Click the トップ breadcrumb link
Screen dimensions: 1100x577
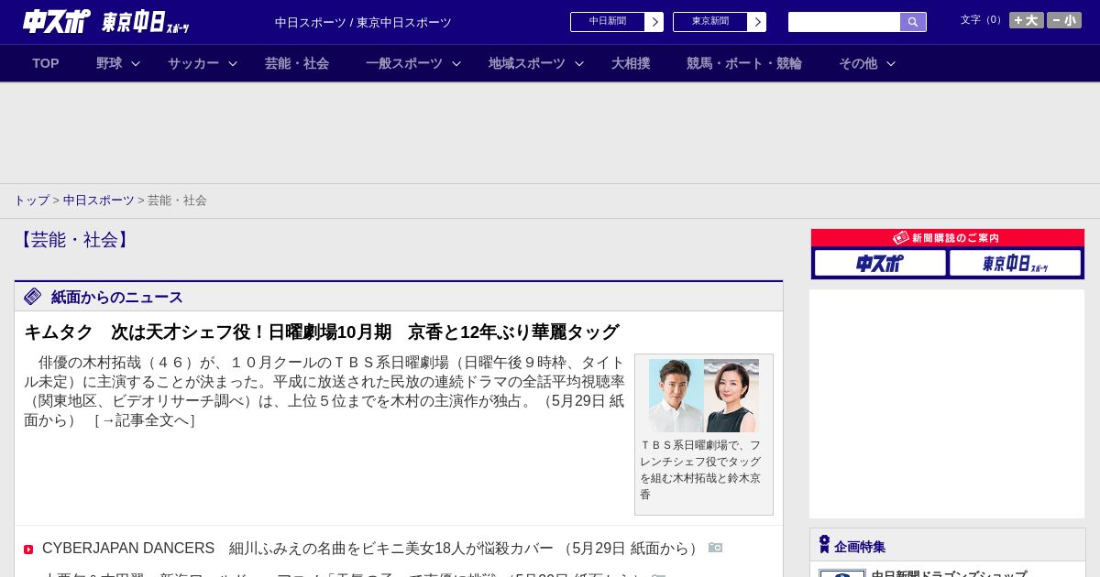pyautogui.click(x=31, y=200)
